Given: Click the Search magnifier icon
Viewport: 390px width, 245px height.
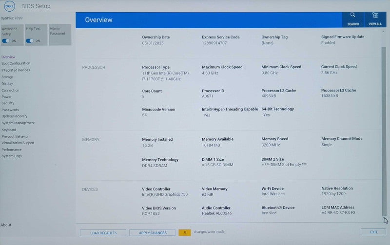Looking at the screenshot, I should (x=352, y=15).
